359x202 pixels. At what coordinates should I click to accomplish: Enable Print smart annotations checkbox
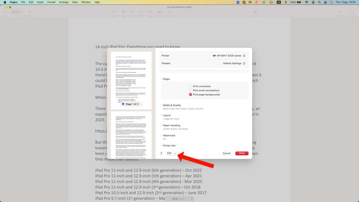[x=191, y=90]
